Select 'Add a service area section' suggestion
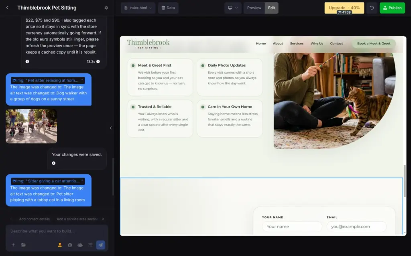Viewport: 411px width, 256px height. pyautogui.click(x=77, y=219)
